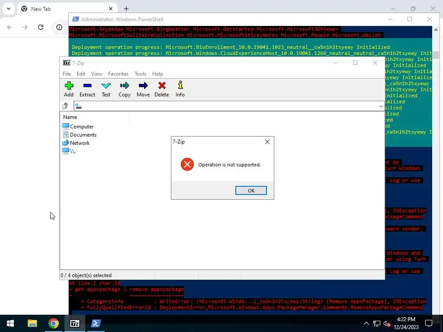The image size is (443, 332).
Task: Select the New Tab tab in Chrome
Action: pos(67,9)
